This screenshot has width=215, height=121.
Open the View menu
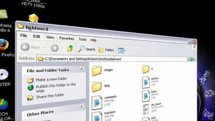point(50,37)
